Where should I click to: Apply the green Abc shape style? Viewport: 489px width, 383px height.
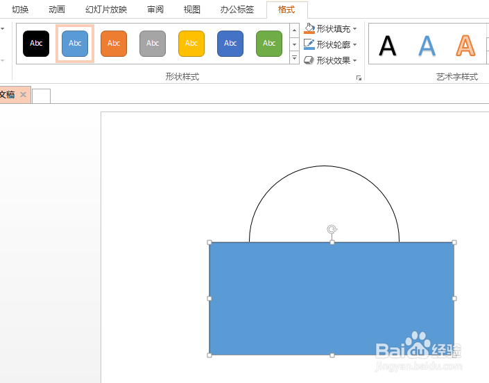click(x=269, y=44)
